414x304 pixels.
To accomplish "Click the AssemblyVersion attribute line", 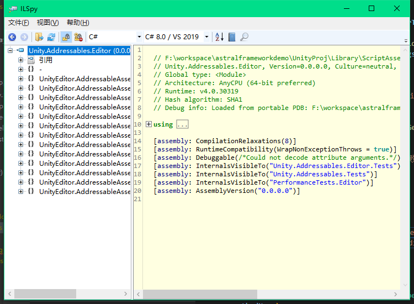I will [227, 191].
